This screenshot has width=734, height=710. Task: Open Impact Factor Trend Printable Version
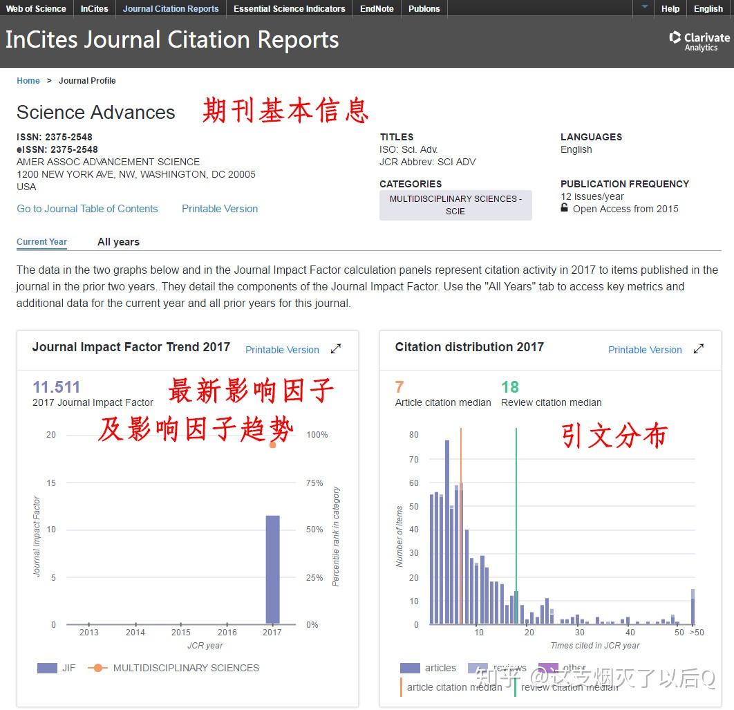[x=282, y=350]
